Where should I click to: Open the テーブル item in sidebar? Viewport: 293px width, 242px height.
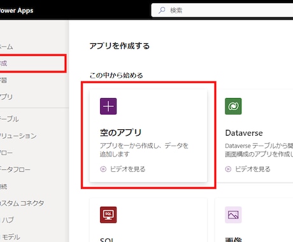click(x=9, y=119)
